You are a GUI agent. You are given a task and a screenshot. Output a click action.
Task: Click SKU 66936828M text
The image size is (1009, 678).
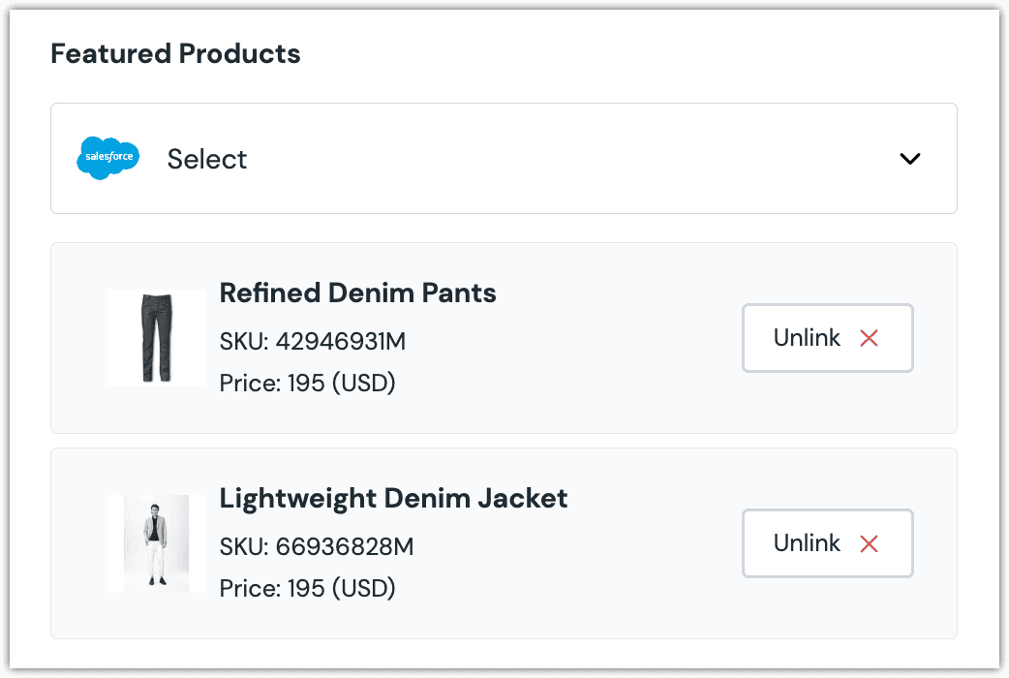pos(317,547)
